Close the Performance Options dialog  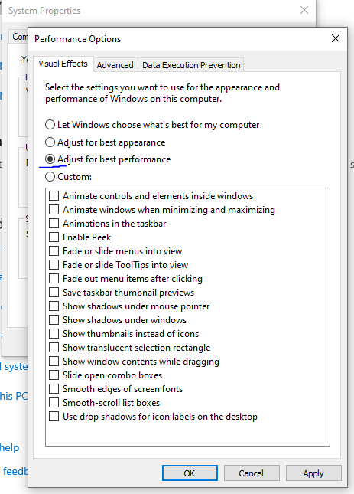(336, 38)
